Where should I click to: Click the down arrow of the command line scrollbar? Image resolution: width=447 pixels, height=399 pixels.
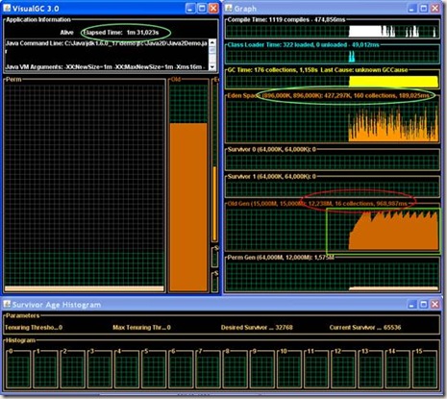[212, 66]
